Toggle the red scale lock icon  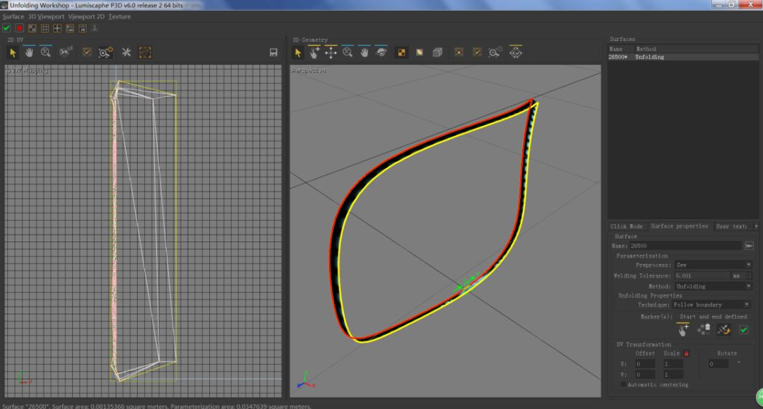[x=686, y=353]
